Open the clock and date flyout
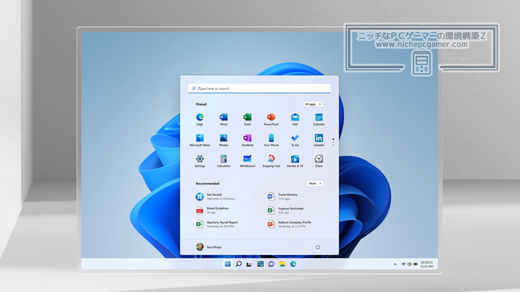The image size is (520, 292). click(427, 264)
